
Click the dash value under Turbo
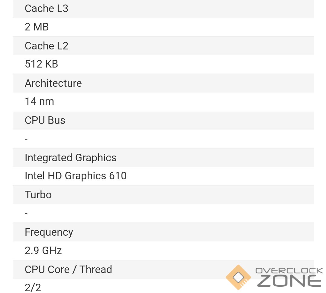click(26, 213)
